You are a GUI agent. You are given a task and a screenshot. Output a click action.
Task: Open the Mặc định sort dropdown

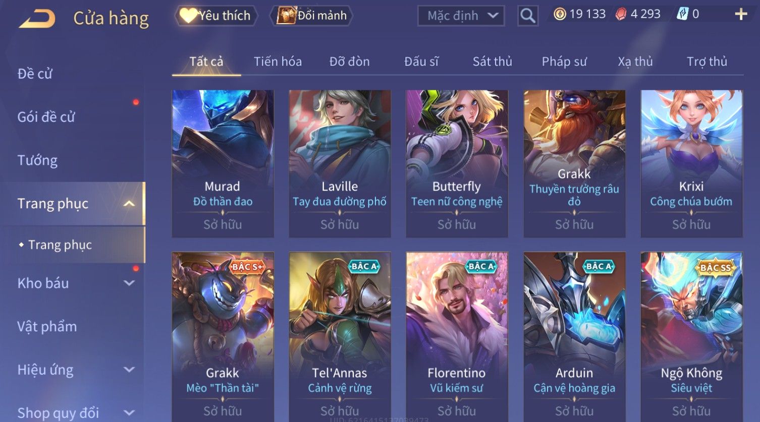tap(461, 16)
